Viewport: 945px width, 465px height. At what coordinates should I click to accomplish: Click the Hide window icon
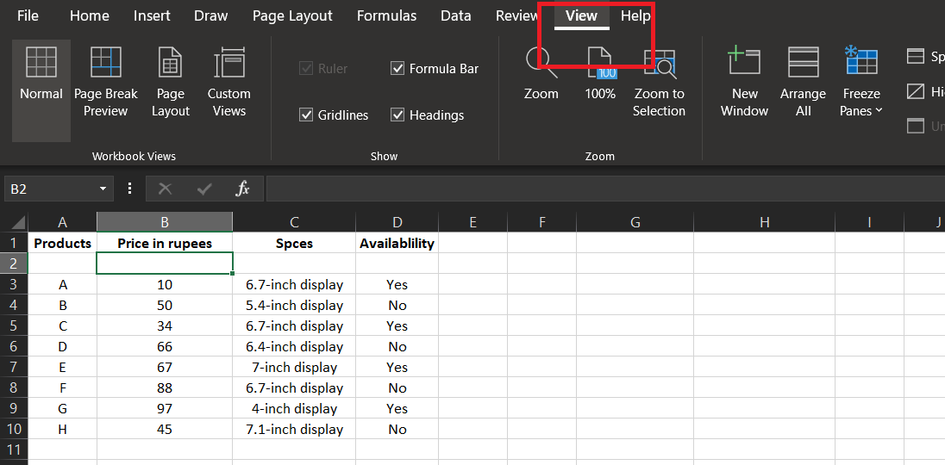pyautogui.click(x=916, y=91)
